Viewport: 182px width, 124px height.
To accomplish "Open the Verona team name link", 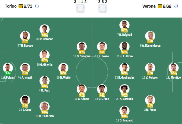I will click(149, 6).
